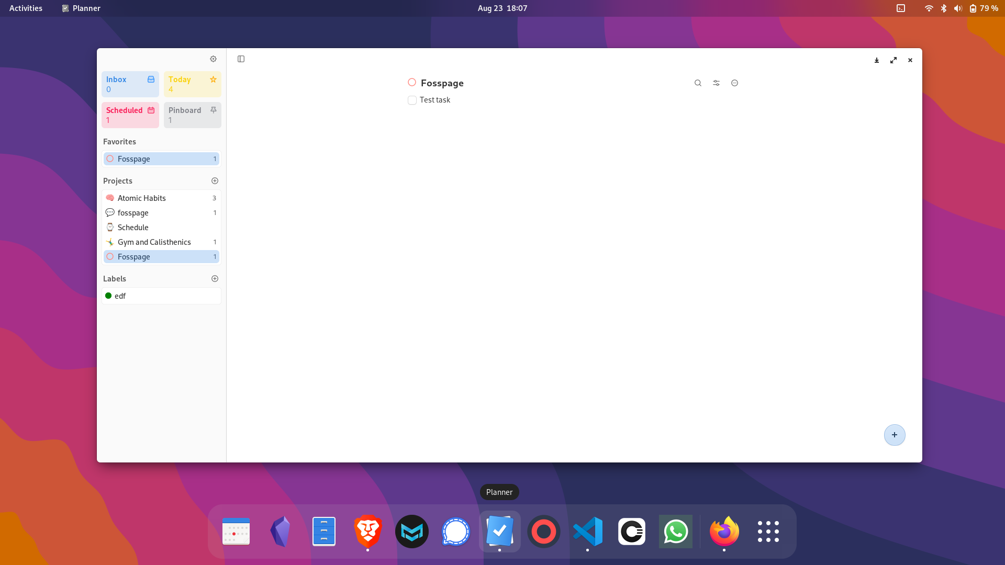The image size is (1005, 565).
Task: Open the Inbox filter tile
Action: (130, 84)
